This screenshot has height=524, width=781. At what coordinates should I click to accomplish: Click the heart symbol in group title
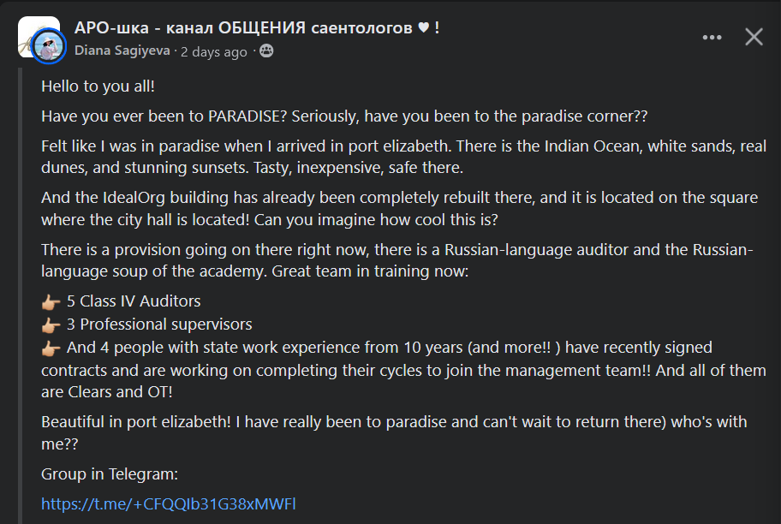pos(422,27)
